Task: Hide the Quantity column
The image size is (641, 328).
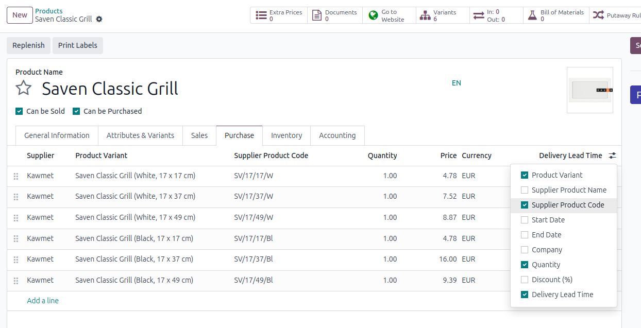Action: point(525,265)
